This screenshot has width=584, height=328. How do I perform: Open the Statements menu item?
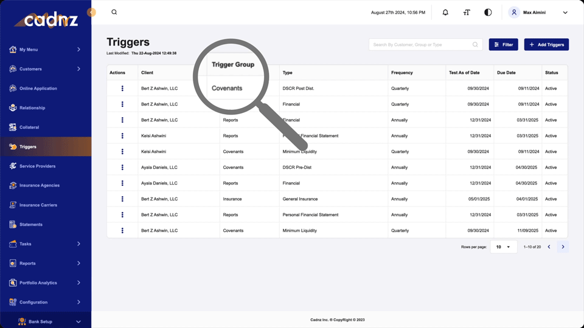click(x=30, y=225)
